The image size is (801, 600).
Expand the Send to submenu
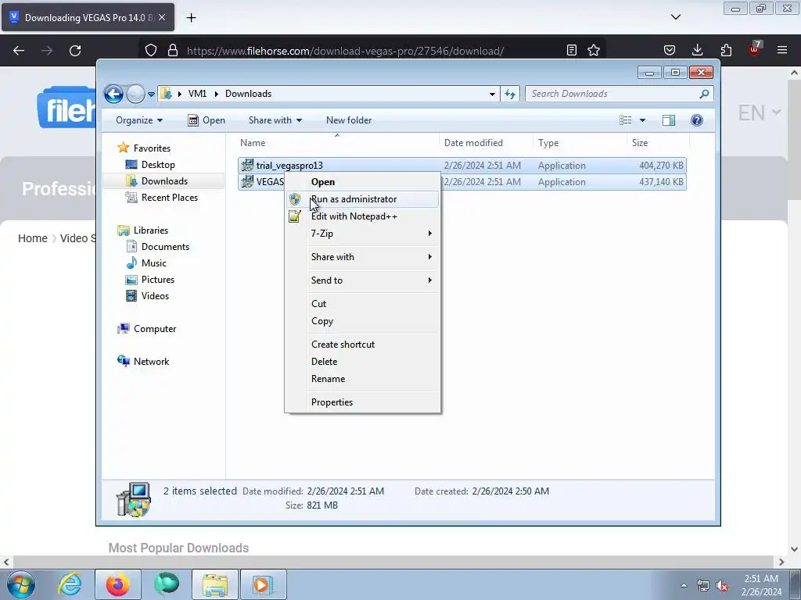(362, 280)
